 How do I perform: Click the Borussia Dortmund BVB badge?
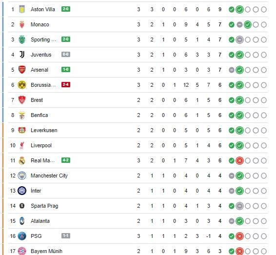tap(22, 85)
